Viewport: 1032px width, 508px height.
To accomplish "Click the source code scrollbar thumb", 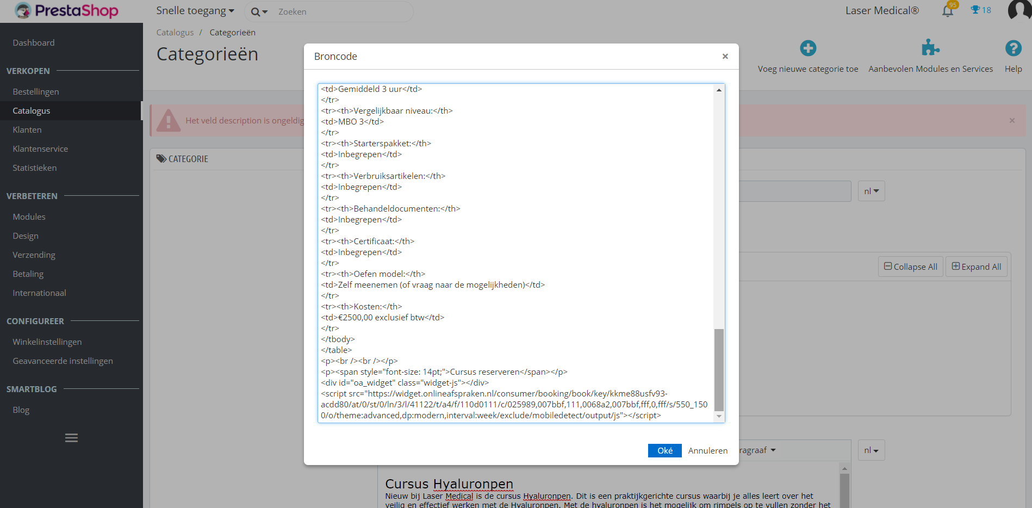I will pos(719,370).
